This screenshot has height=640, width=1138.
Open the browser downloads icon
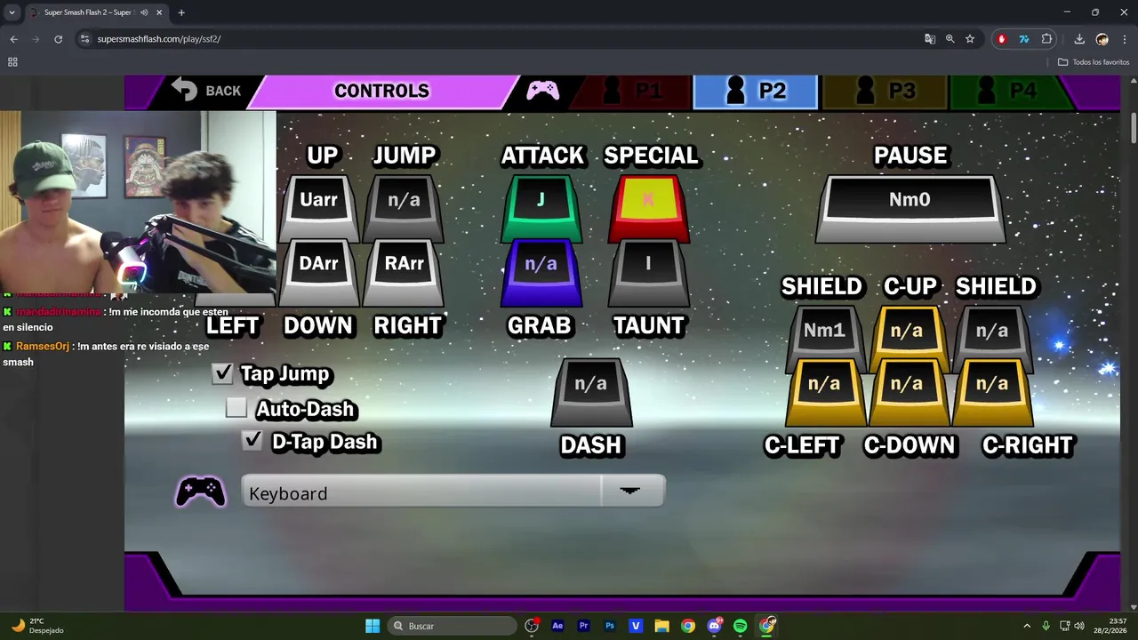1079,39
